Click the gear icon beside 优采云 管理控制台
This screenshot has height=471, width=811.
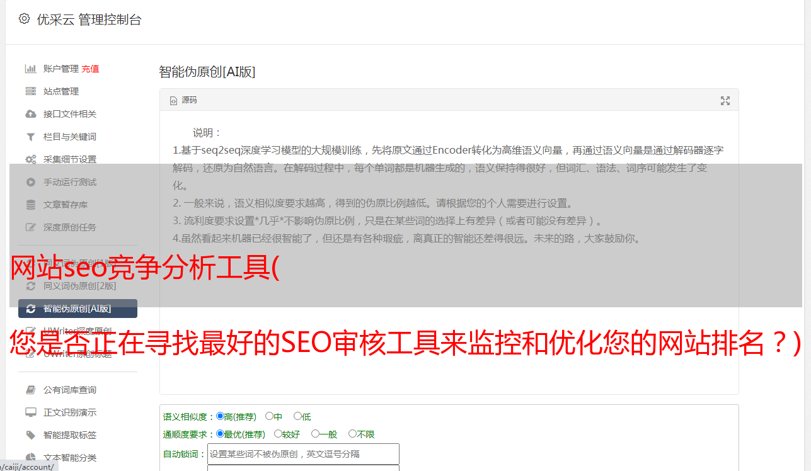[x=24, y=19]
